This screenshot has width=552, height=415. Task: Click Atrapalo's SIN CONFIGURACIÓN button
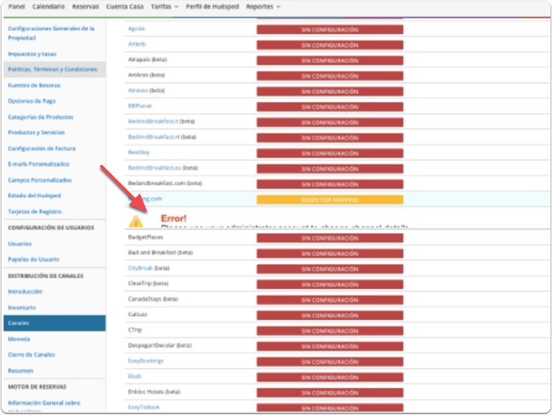click(330, 60)
